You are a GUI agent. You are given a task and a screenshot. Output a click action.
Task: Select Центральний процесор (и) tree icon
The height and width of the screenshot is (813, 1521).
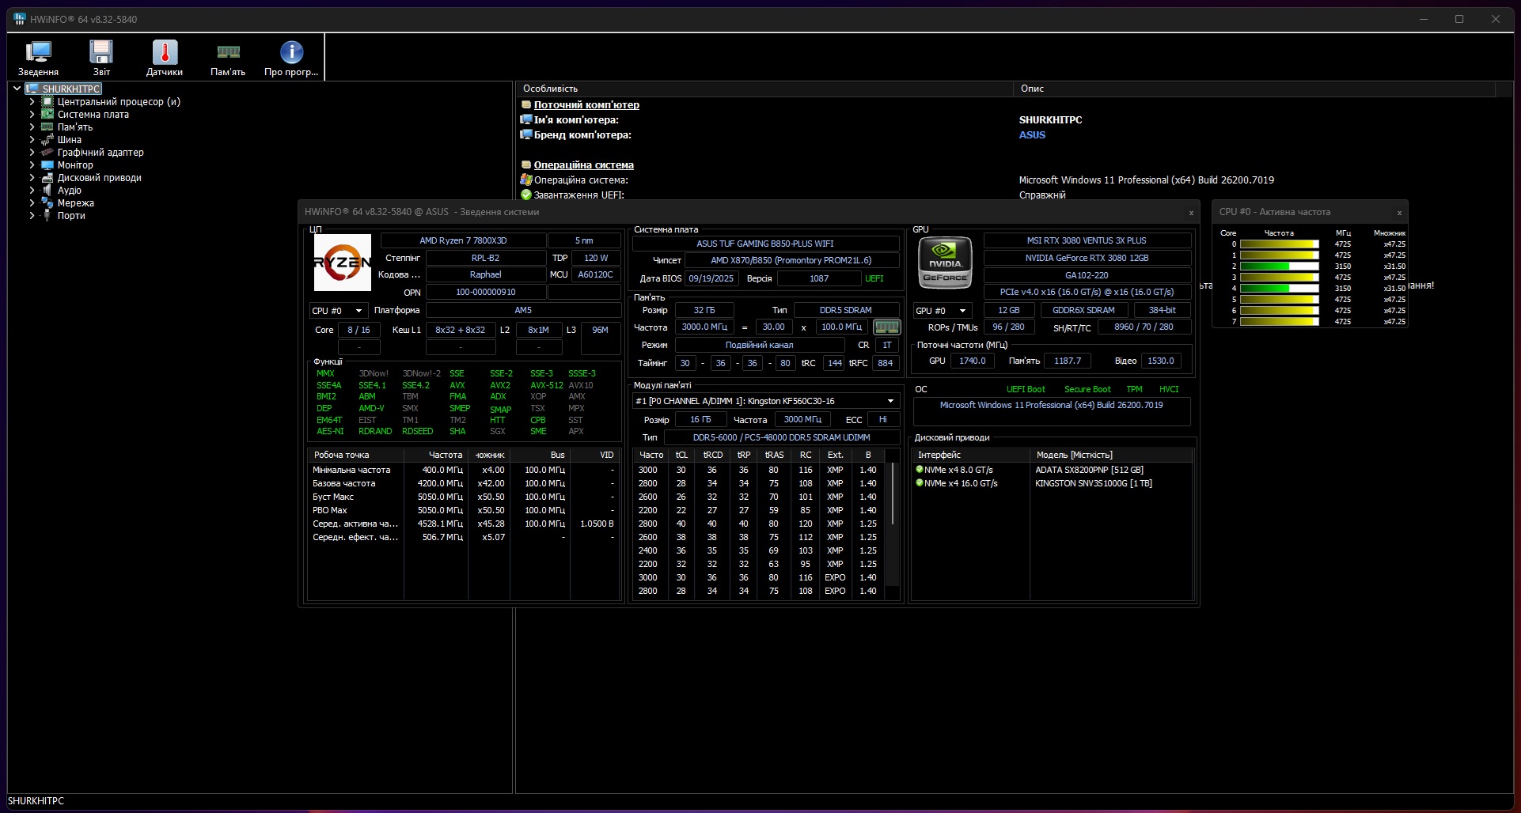(47, 102)
